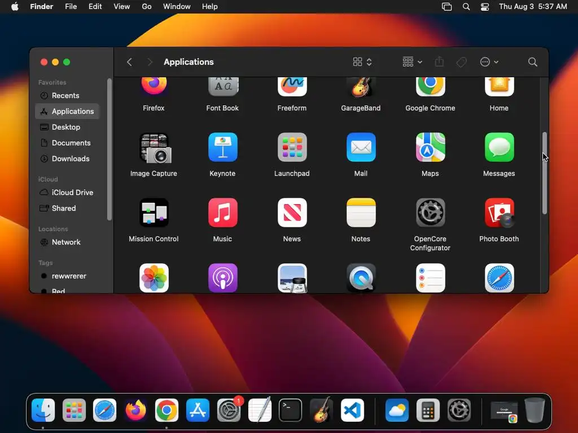Image resolution: width=578 pixels, height=433 pixels.
Task: Open the Window menu
Action: point(177,7)
